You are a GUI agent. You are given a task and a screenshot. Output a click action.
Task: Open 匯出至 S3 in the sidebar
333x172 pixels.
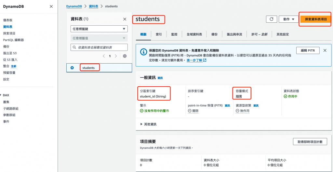[10, 53]
